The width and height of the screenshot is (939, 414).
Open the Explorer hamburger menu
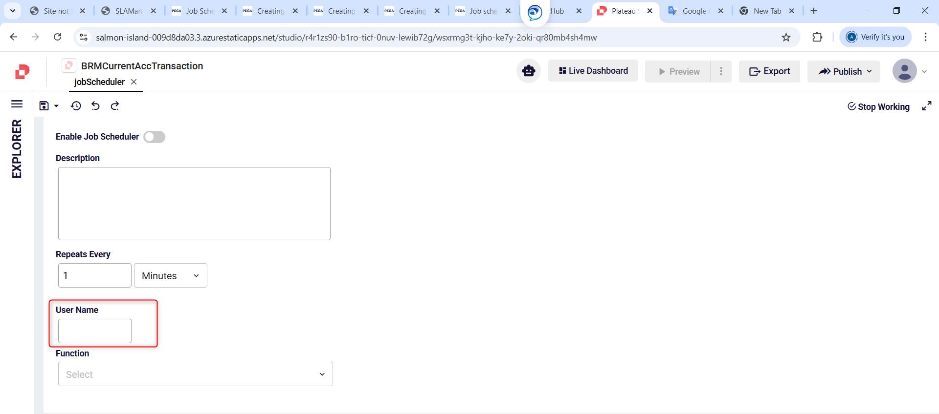click(17, 104)
